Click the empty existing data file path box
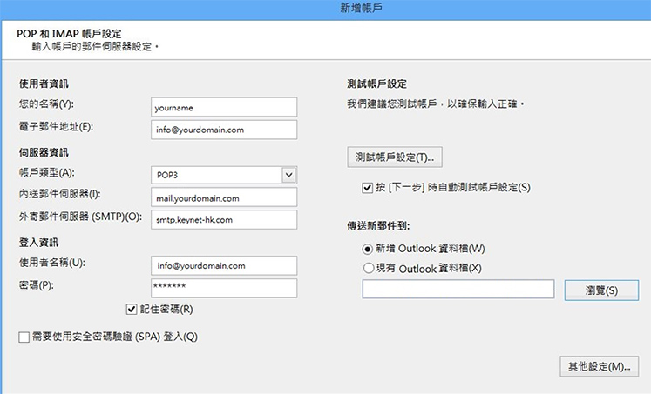Screen dimensions: 651x394 pyautogui.click(x=458, y=290)
